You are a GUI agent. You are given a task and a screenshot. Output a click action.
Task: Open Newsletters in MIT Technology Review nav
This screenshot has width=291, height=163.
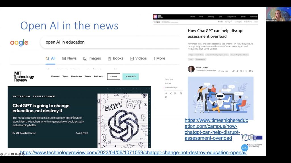pos(77,76)
